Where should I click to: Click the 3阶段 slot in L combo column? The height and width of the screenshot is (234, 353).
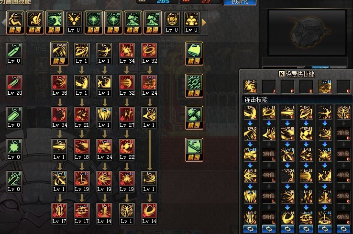pos(269,154)
